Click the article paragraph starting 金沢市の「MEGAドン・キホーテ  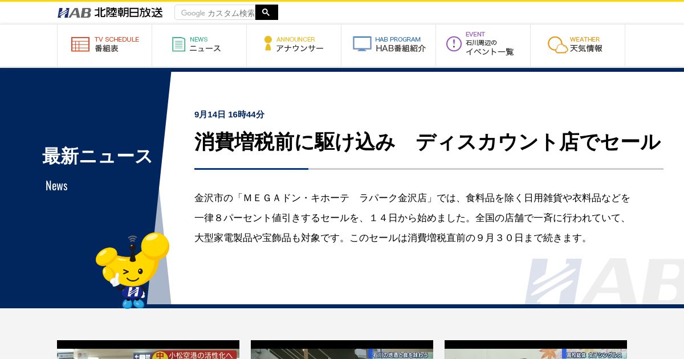click(x=413, y=218)
